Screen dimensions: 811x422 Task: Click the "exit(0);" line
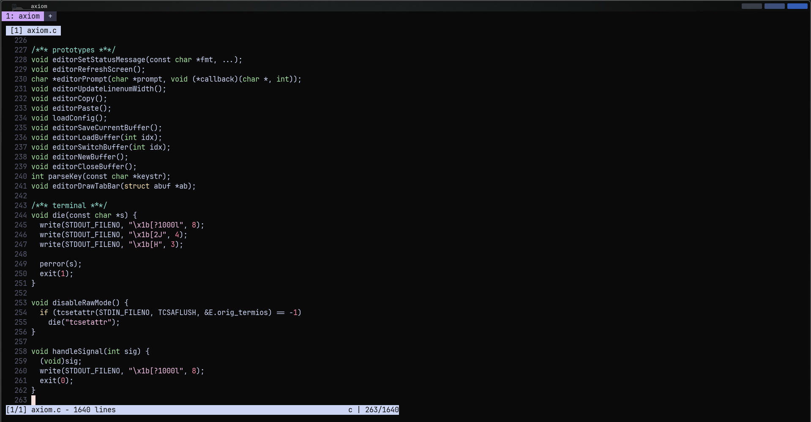[56, 381]
